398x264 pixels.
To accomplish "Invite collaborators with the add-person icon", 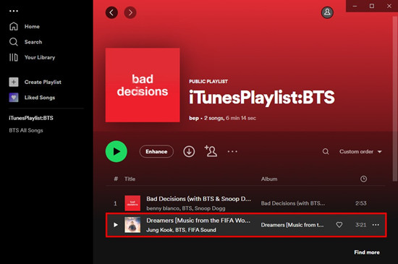I will tap(211, 151).
